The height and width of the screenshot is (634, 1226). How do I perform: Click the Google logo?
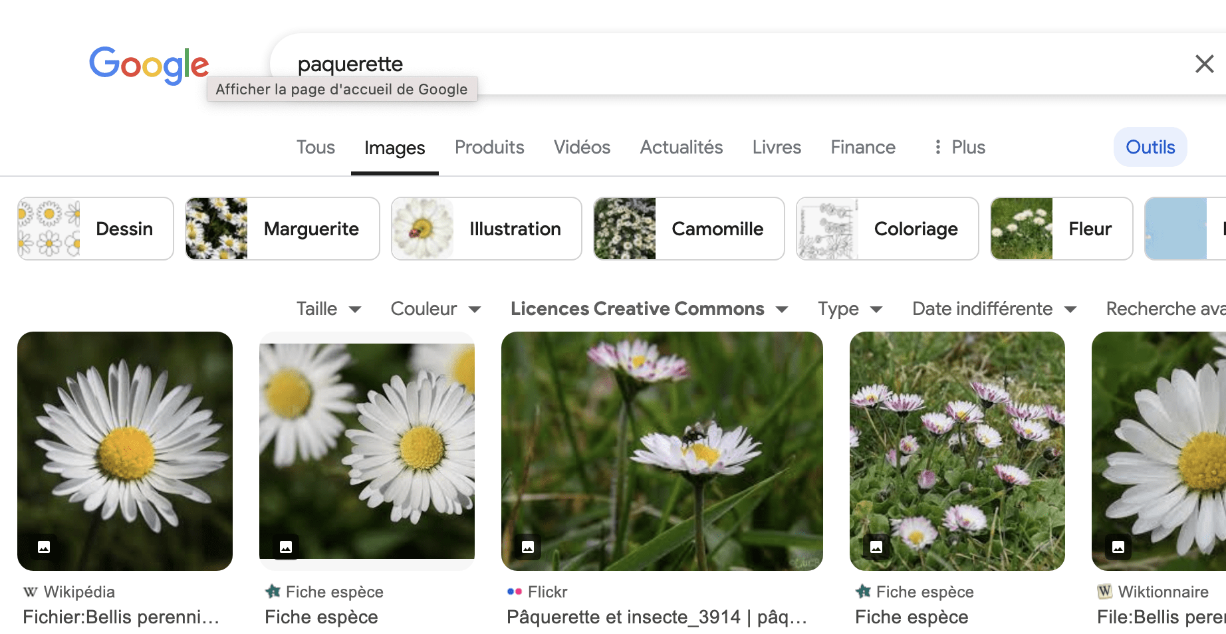tap(149, 65)
